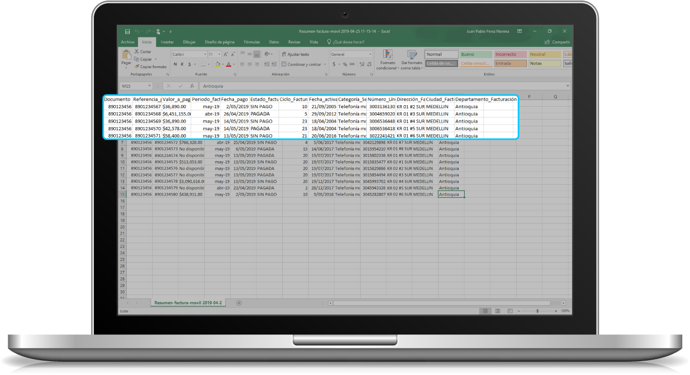Switch to the Fórmulas tab
690x375 pixels.
pos(252,42)
